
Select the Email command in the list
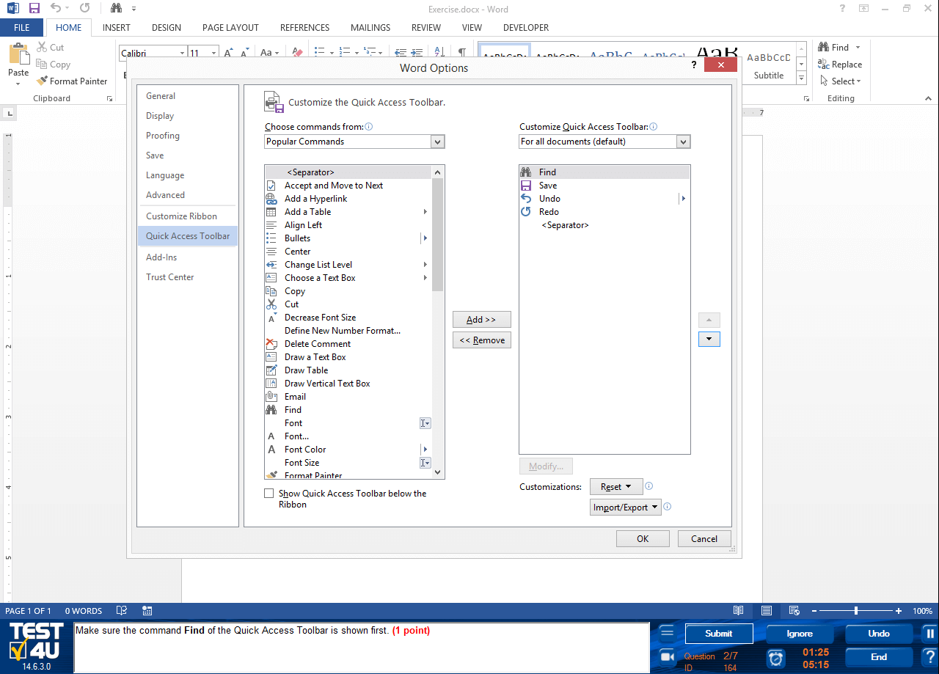pyautogui.click(x=348, y=397)
